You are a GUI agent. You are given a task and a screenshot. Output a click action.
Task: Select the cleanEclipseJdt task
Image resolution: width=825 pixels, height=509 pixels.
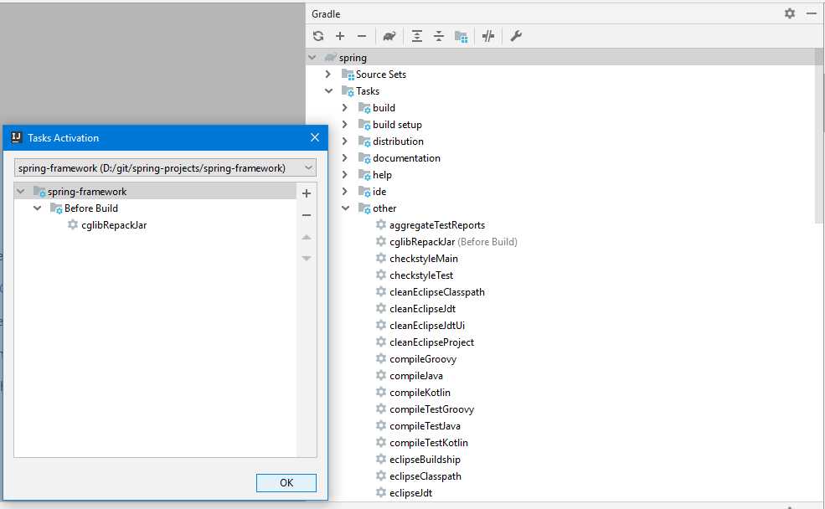pos(422,309)
